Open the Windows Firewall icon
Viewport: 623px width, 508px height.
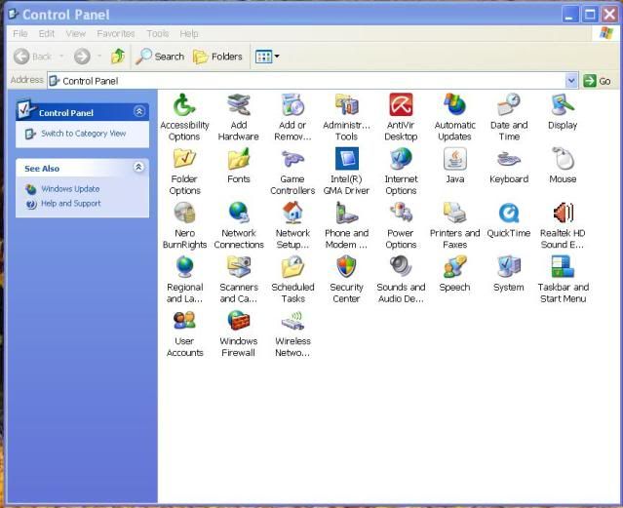(x=238, y=322)
